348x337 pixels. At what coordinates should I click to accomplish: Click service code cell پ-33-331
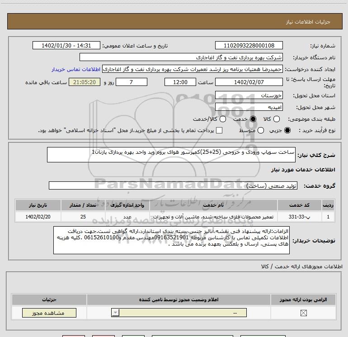pyautogui.click(x=299, y=217)
